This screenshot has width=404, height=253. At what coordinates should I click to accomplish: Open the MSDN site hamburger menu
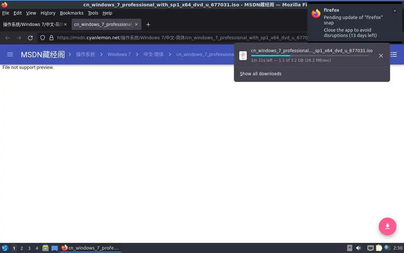[10, 54]
